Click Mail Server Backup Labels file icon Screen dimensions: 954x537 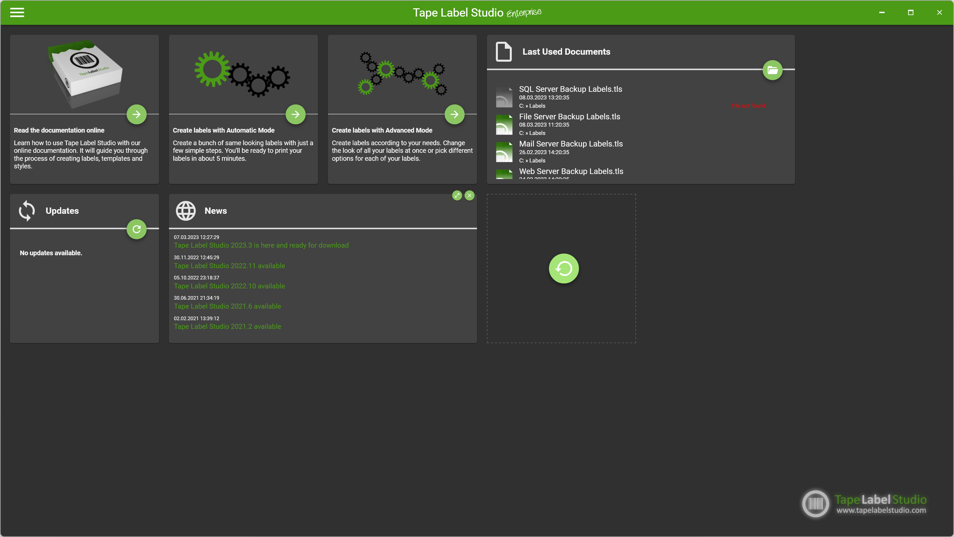[x=504, y=152]
